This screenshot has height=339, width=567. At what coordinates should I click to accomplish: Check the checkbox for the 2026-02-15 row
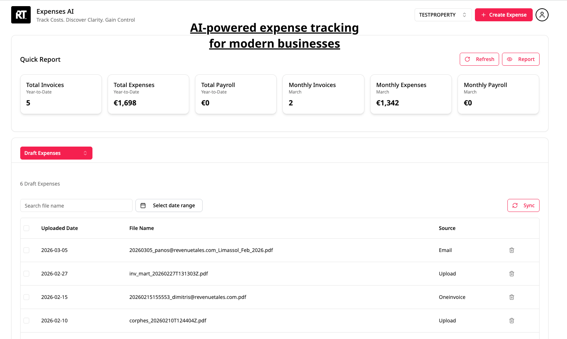pyautogui.click(x=26, y=297)
